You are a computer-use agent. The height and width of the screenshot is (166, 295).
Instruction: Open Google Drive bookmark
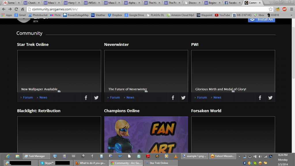134,15
